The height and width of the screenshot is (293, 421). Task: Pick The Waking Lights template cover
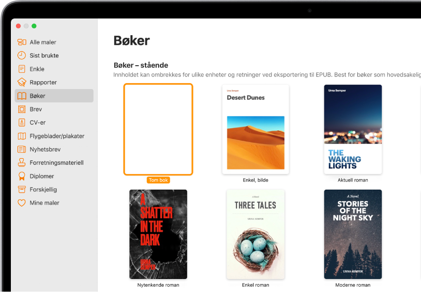click(353, 129)
